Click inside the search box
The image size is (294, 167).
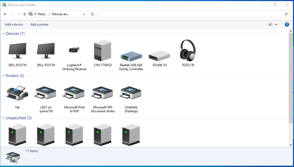tap(191, 14)
